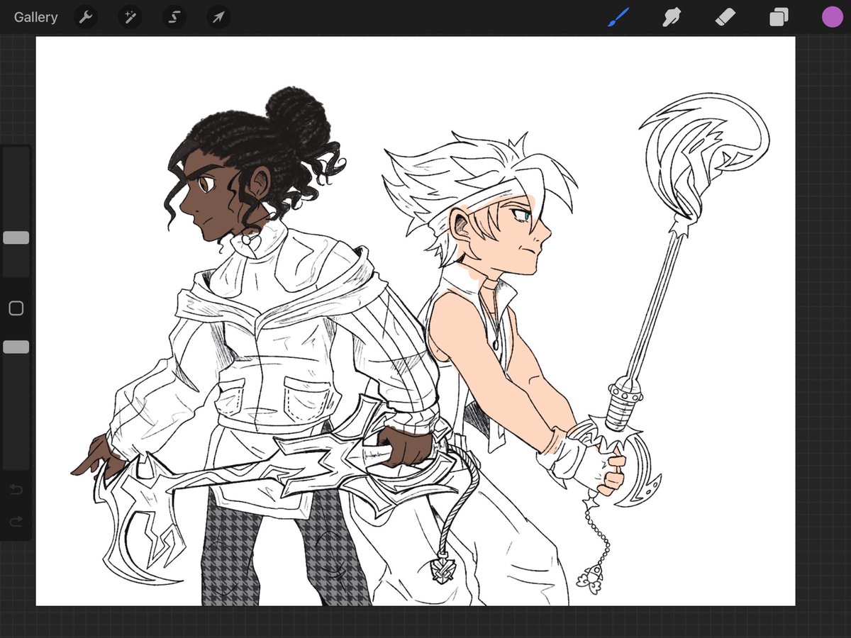This screenshot has height=638, width=851.
Task: Click the brush opacity slider handle
Action: [16, 347]
